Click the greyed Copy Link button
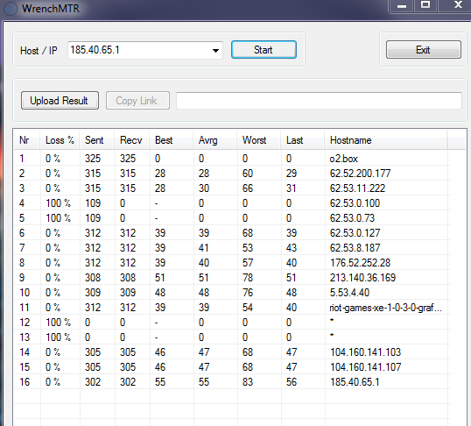This screenshot has height=426, width=471. click(137, 101)
